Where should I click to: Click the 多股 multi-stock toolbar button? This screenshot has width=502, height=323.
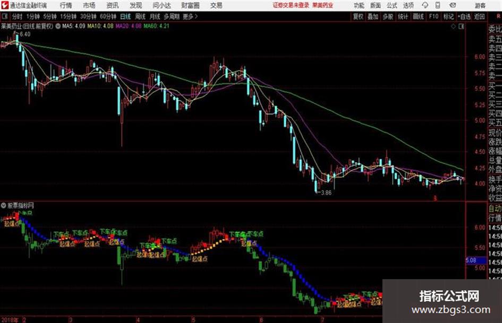click(388, 16)
